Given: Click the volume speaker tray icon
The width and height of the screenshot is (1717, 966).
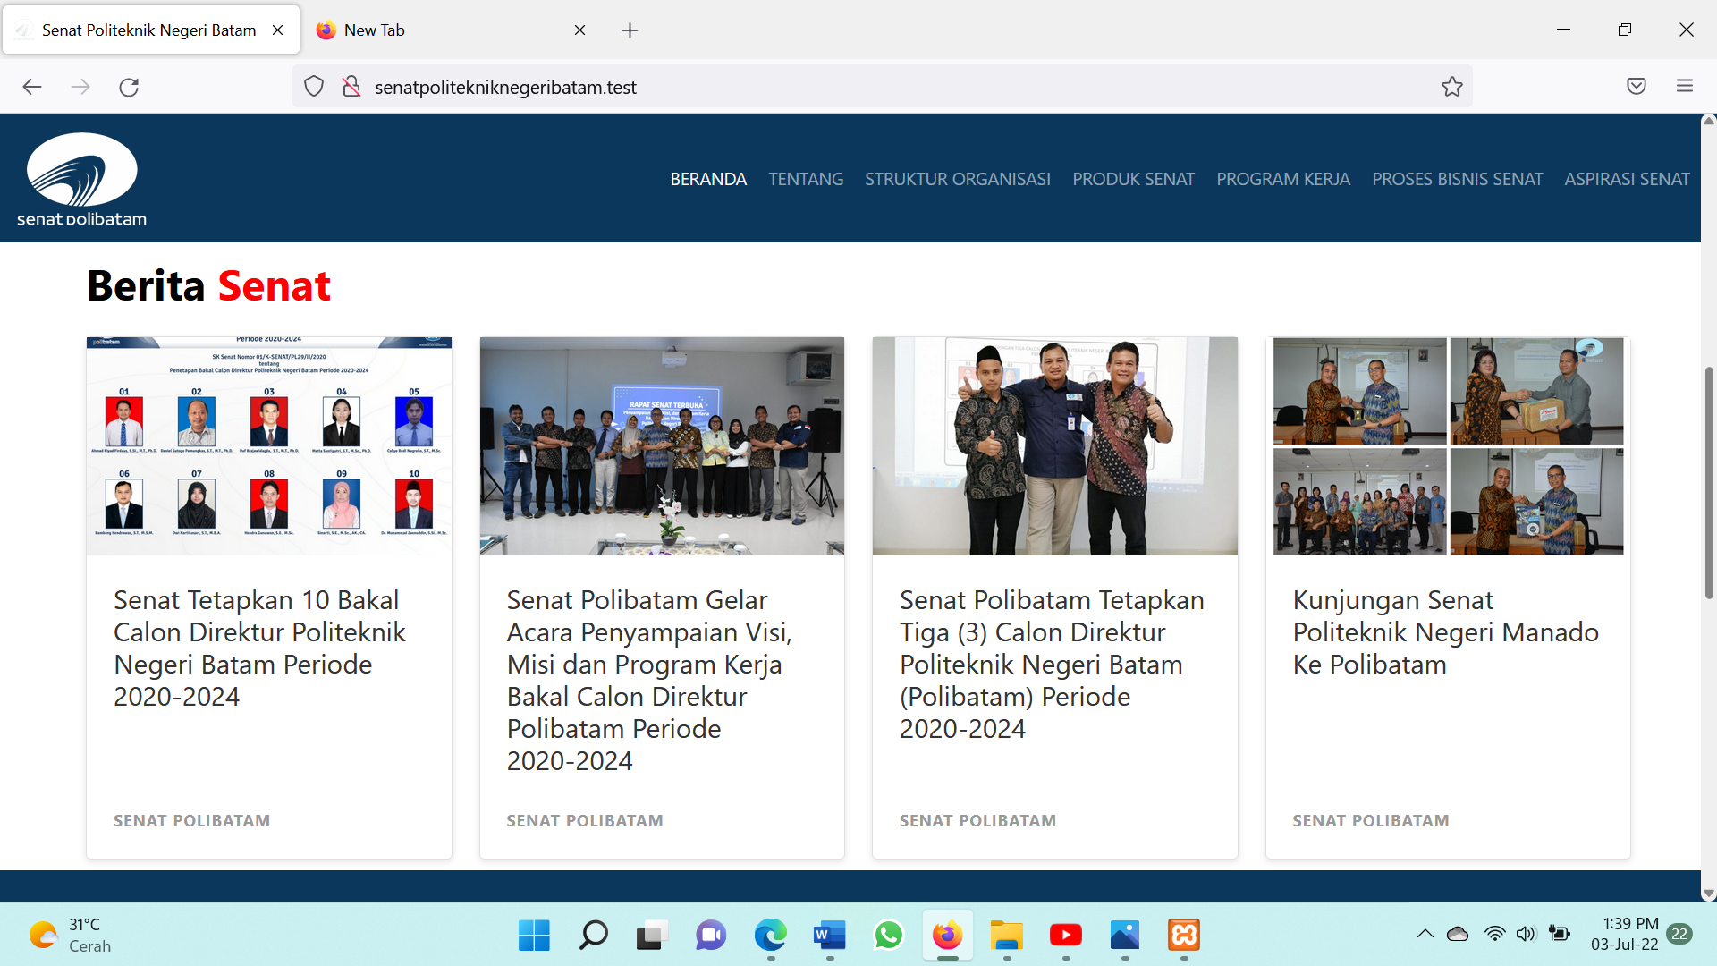Looking at the screenshot, I should coord(1526,935).
